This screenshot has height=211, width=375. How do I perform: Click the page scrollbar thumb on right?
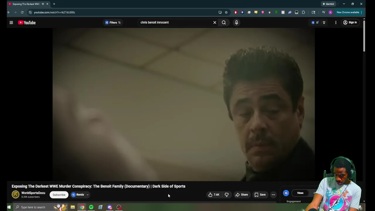coord(364,36)
